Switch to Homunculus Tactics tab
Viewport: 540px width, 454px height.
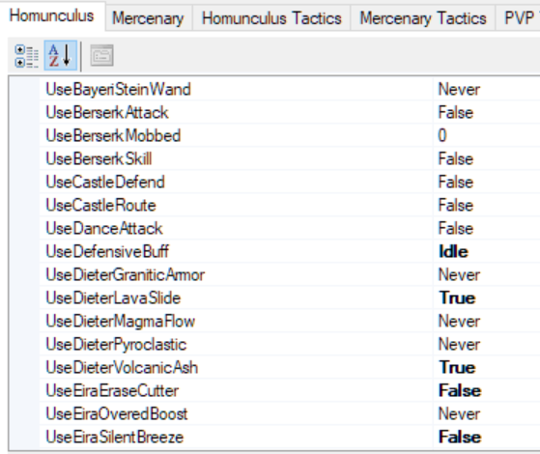271,18
